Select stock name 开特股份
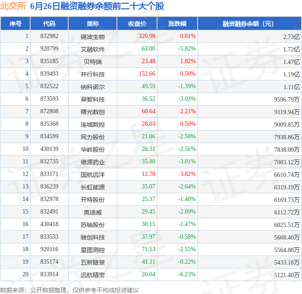 click(x=93, y=200)
